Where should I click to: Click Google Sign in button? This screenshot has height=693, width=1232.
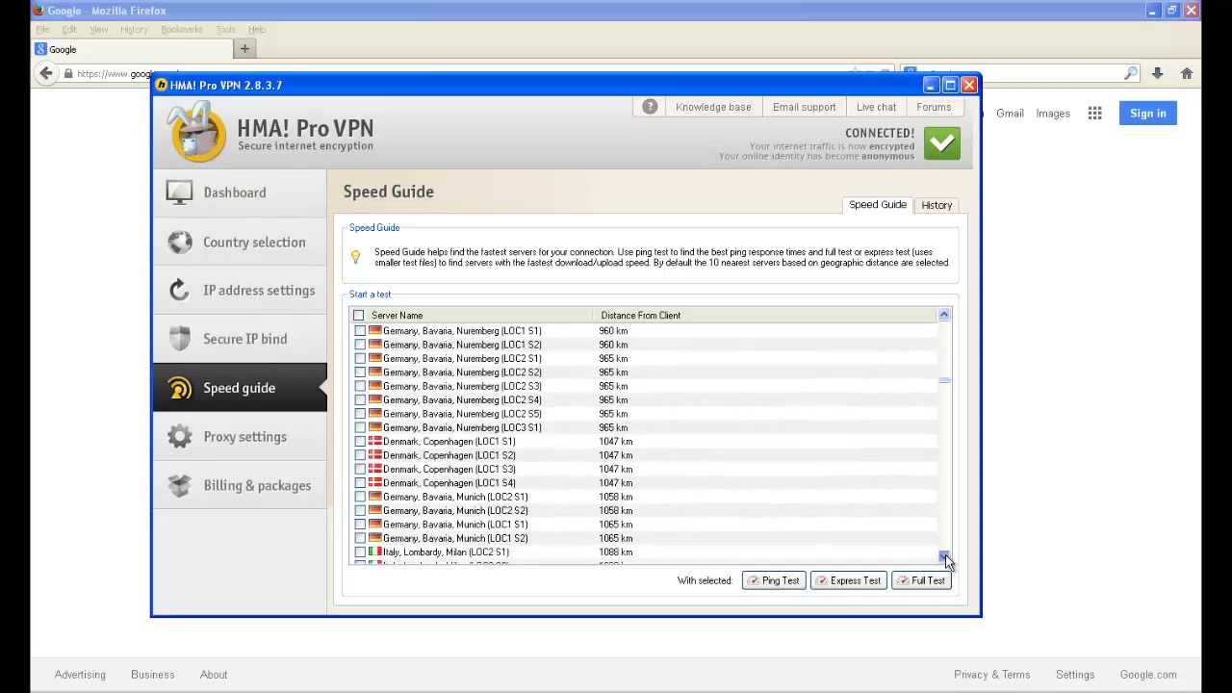point(1147,114)
